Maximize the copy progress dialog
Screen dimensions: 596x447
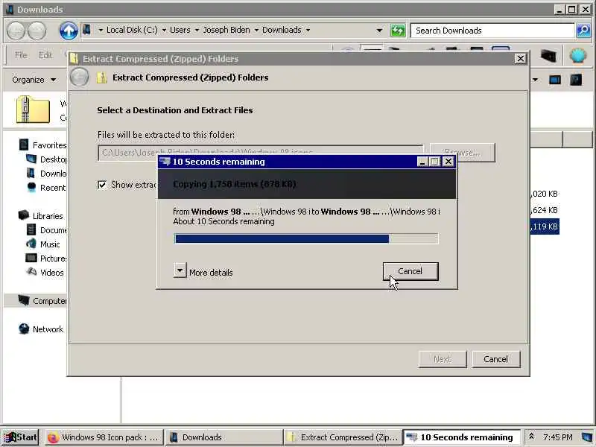pos(435,162)
